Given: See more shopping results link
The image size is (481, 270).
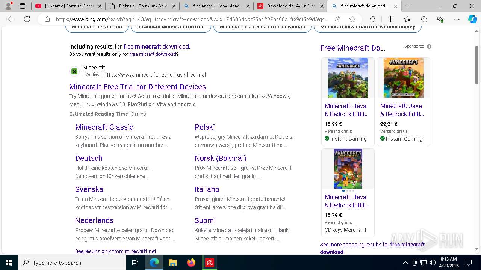Looking at the screenshot, I should (372, 248).
